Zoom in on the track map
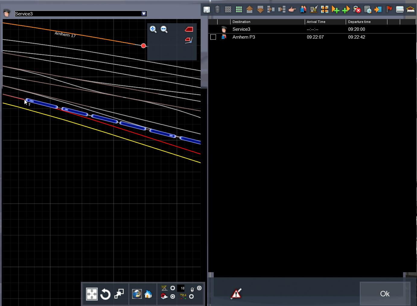 pyautogui.click(x=153, y=29)
